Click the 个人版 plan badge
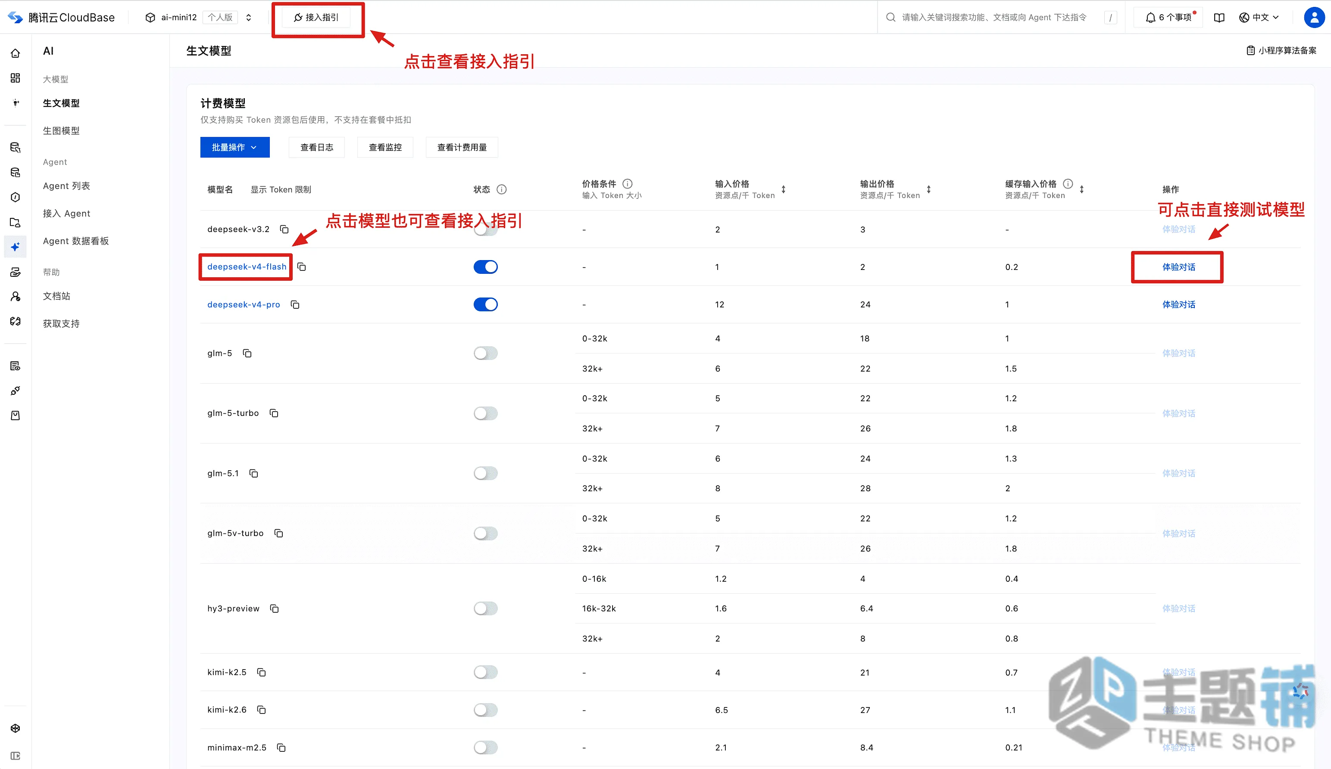This screenshot has height=769, width=1331. pyautogui.click(x=220, y=17)
